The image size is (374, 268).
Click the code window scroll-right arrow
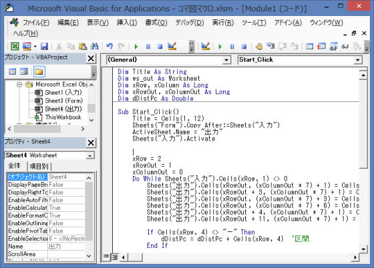[355, 257]
